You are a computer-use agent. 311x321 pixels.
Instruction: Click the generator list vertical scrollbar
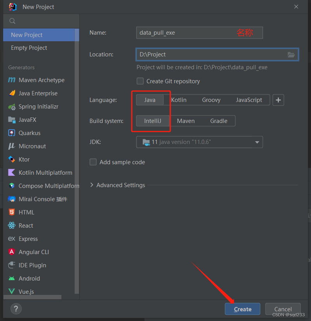77,161
